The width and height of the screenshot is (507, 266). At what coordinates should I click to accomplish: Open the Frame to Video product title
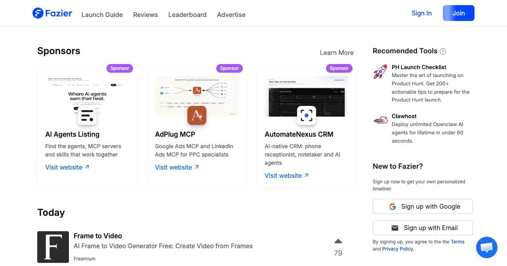tap(98, 236)
